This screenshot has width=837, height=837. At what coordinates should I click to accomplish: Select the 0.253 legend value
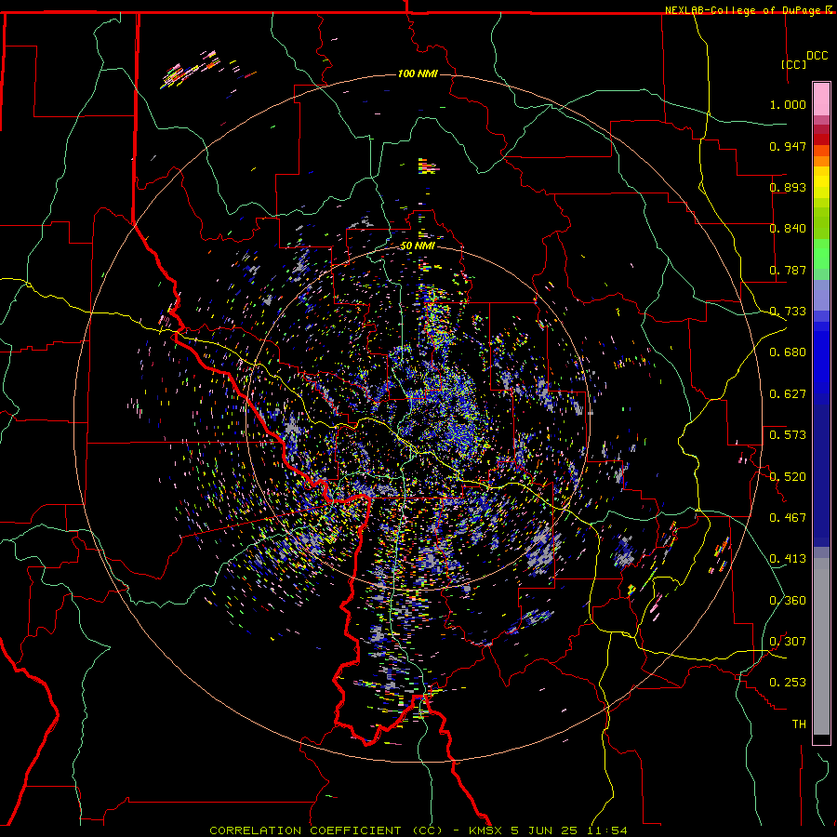point(788,683)
